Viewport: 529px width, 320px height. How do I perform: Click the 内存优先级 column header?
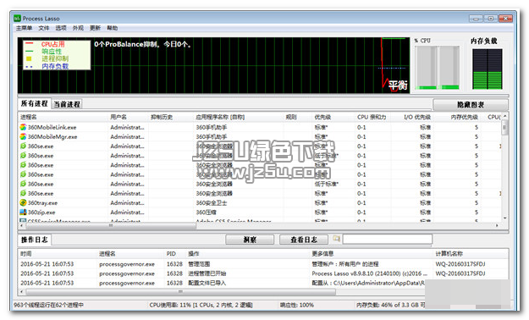coord(464,117)
